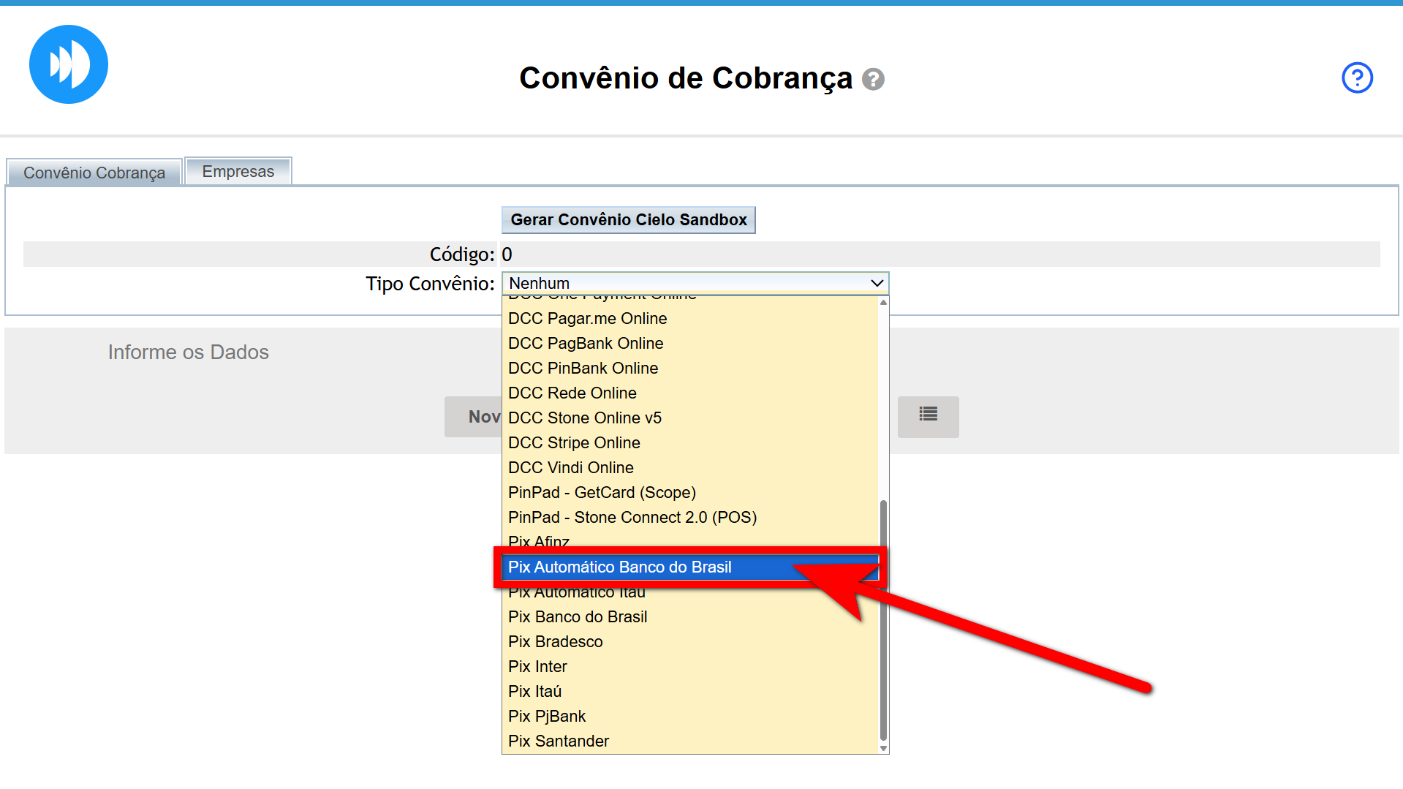Select the Convênio Cobrança tab
This screenshot has width=1403, height=789.
coord(94,173)
